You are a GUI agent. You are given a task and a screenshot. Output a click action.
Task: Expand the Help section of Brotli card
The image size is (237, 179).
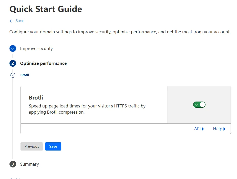(218, 129)
